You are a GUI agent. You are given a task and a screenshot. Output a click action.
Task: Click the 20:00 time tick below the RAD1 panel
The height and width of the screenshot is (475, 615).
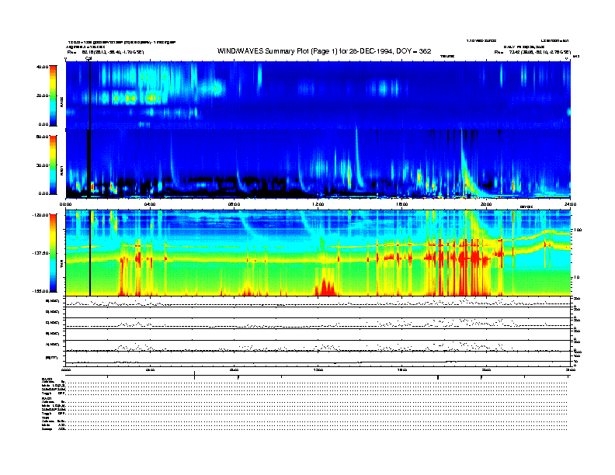point(486,204)
